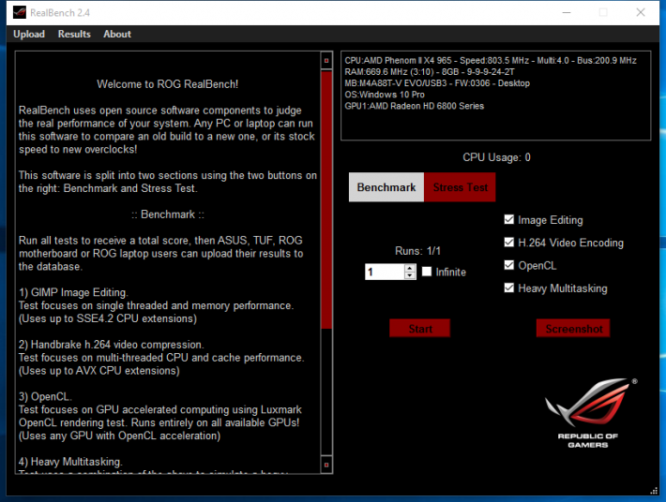Viewport: 666px width, 502px height.
Task: Click 'Welcome to ROG RealBench!' heading
Action: click(x=167, y=84)
